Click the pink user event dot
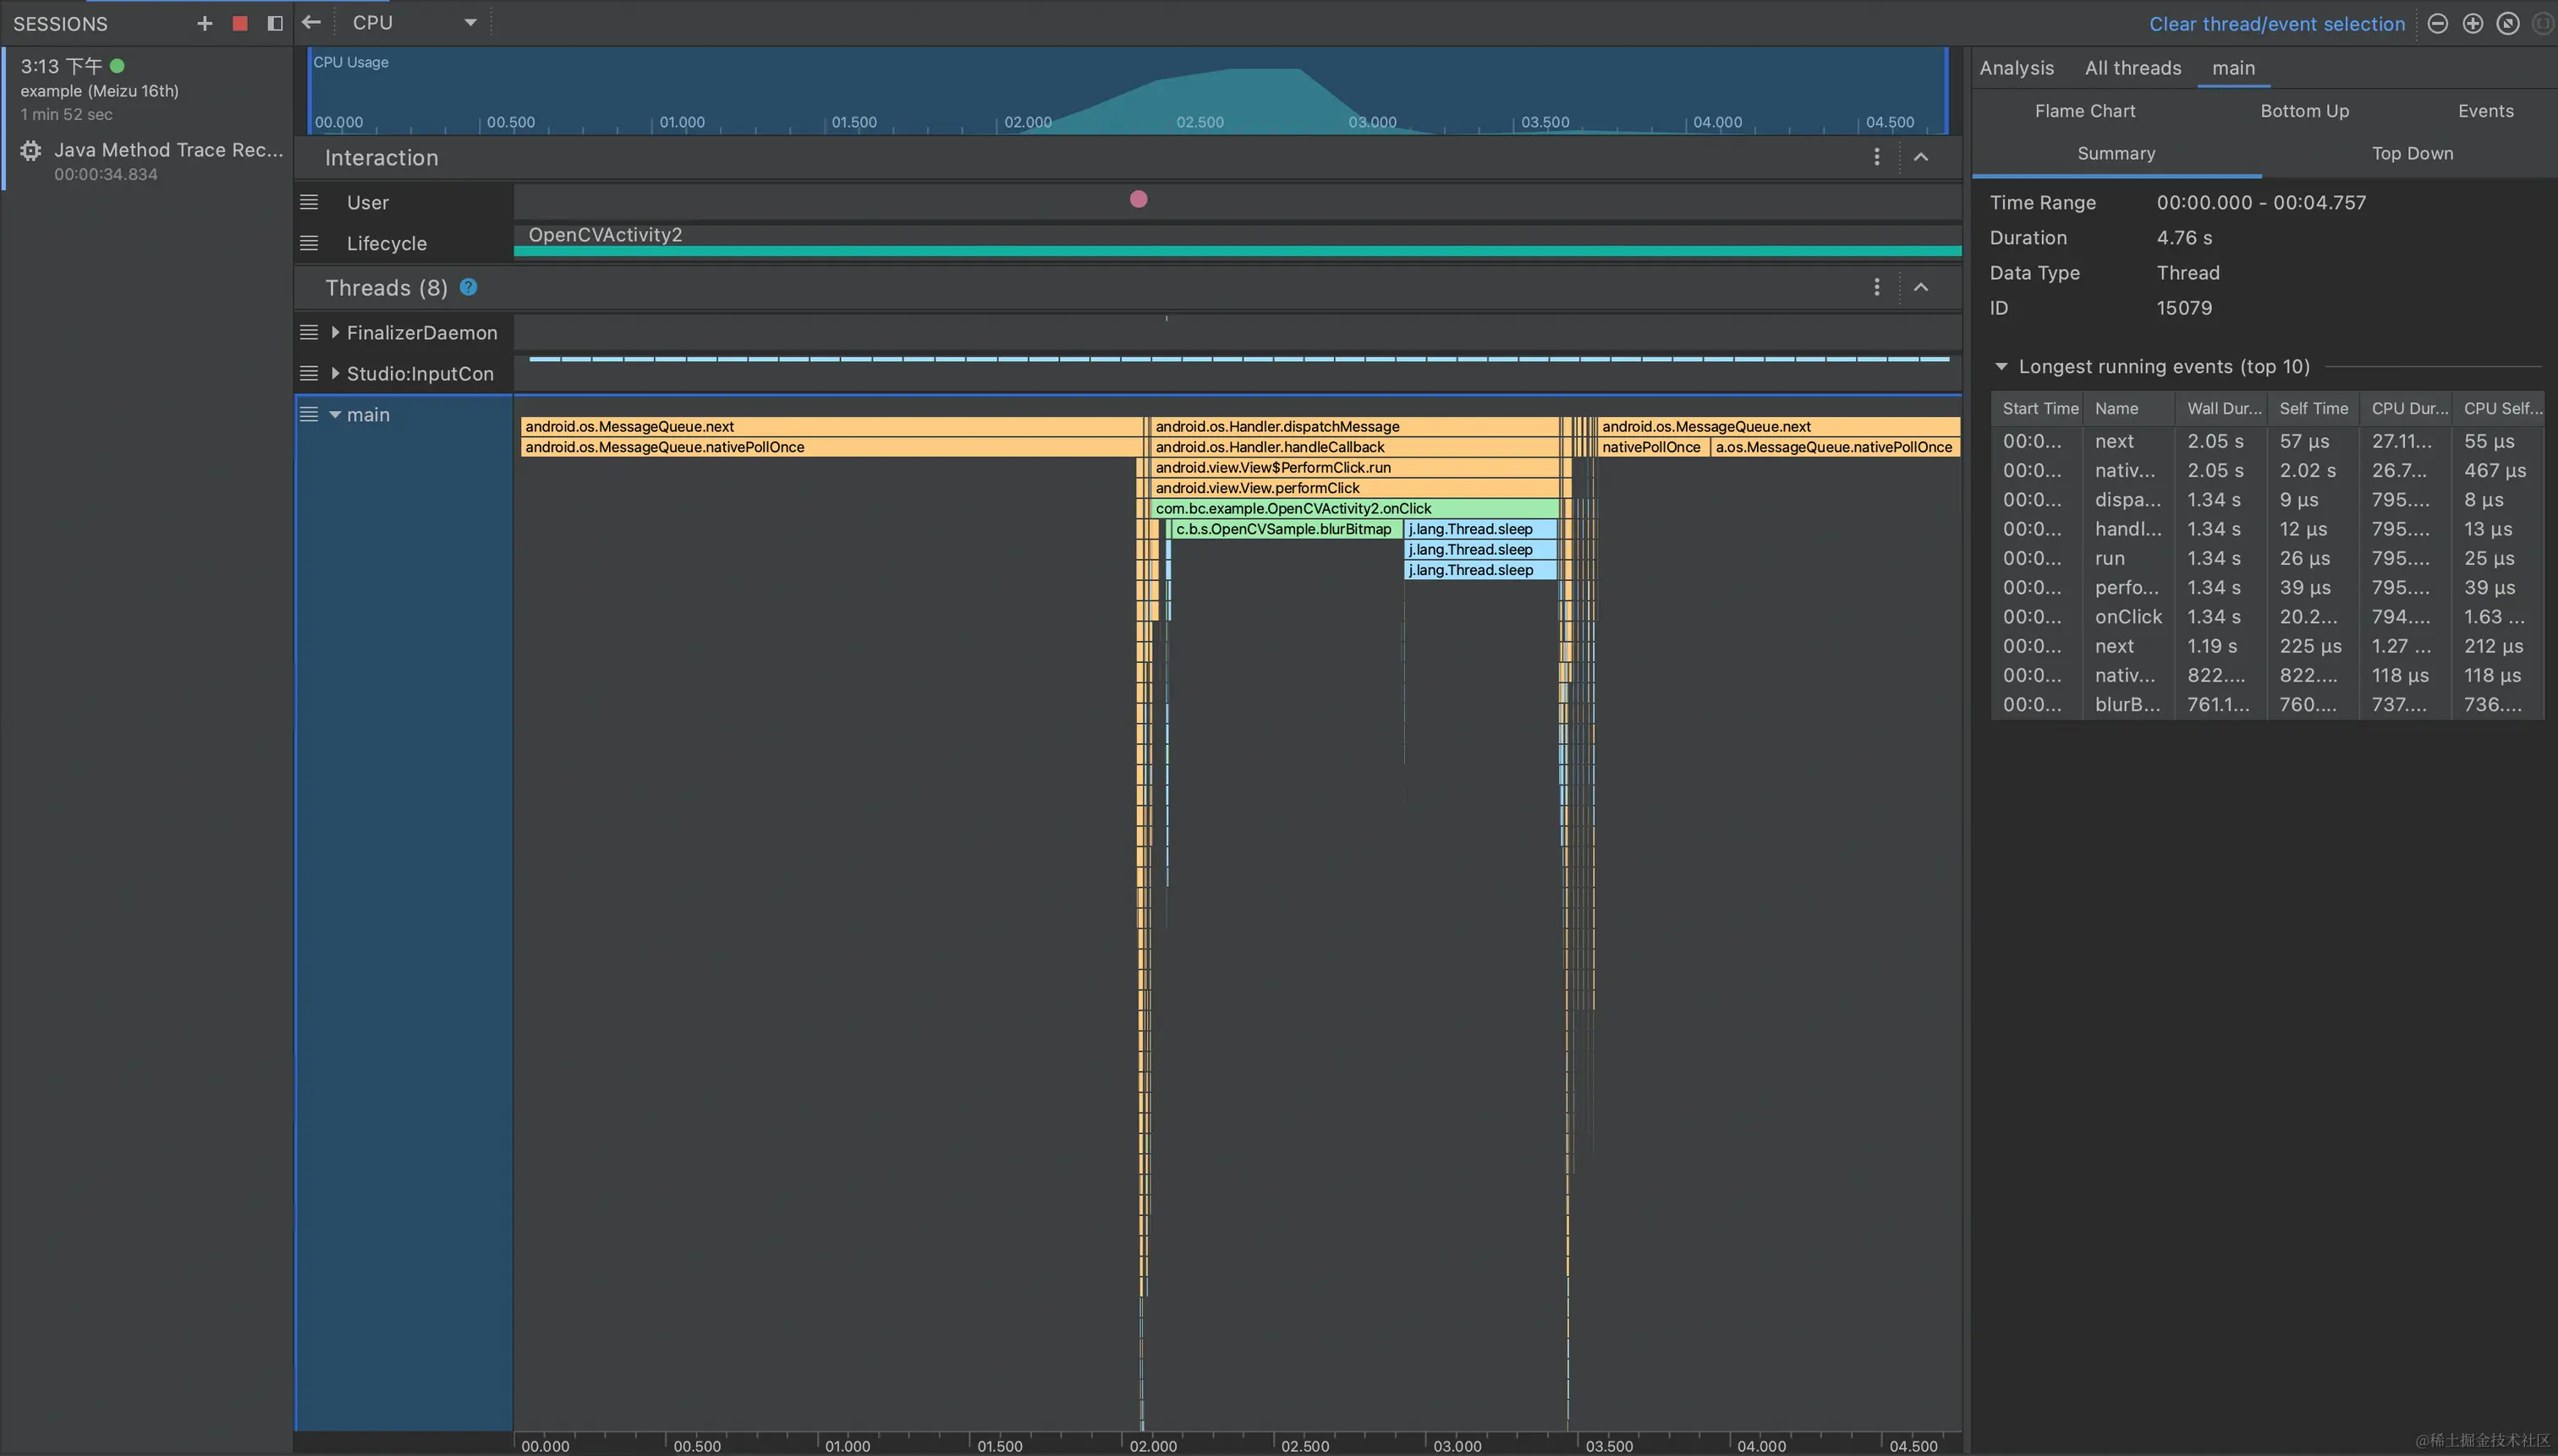The width and height of the screenshot is (2558, 1456). 1139,199
